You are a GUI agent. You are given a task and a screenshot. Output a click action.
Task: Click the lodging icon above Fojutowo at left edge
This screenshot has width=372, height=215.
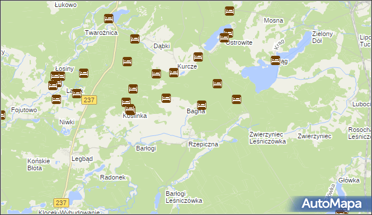tap(2, 115)
